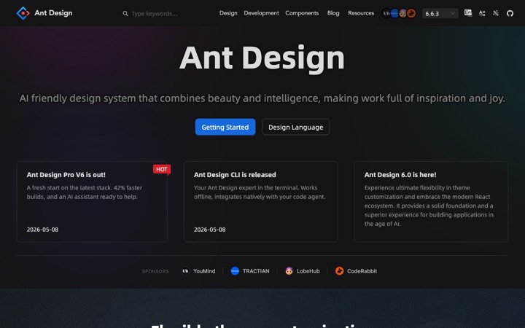This screenshot has width=525, height=328.
Task: Open the Design menu
Action: [x=228, y=13]
